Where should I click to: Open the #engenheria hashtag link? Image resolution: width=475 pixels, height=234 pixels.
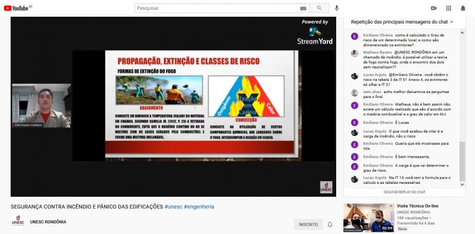(x=199, y=207)
